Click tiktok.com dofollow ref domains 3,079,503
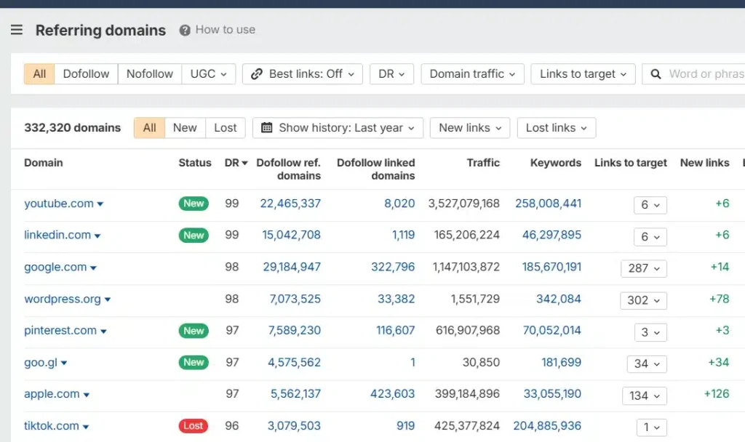 point(294,426)
